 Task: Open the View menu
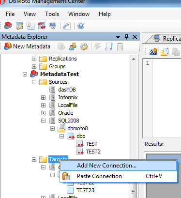30,14
